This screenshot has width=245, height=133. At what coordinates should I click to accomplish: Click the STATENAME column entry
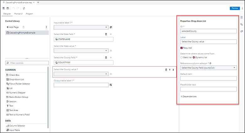84,39
